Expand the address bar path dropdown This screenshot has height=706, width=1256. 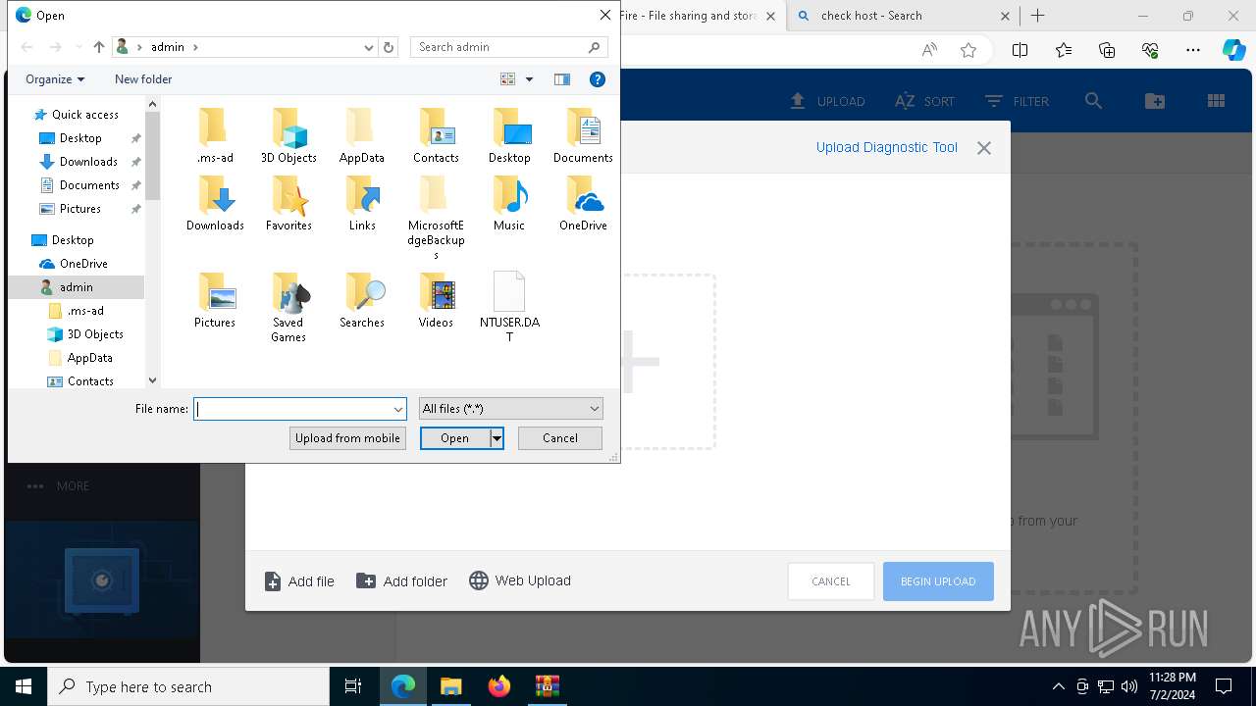coord(369,47)
